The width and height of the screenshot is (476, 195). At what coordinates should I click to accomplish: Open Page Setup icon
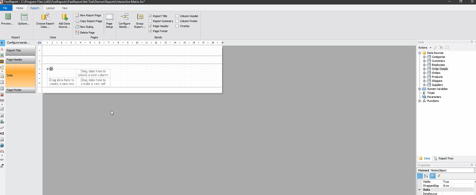coord(109,17)
